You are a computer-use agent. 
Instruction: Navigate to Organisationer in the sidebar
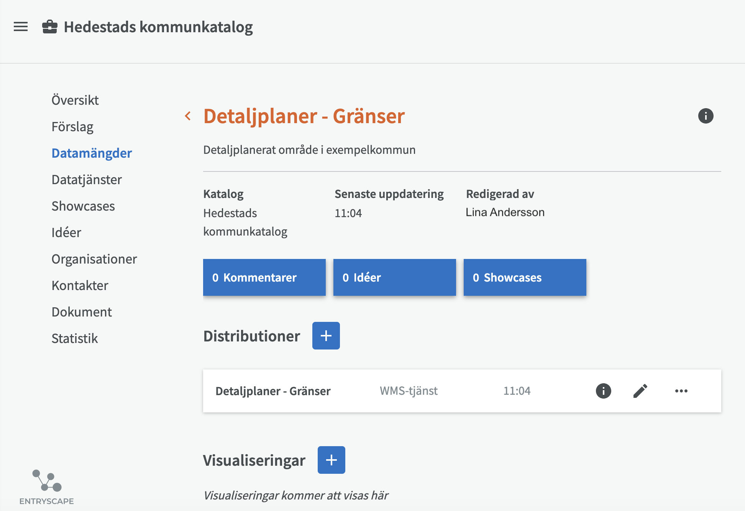pyautogui.click(x=94, y=259)
